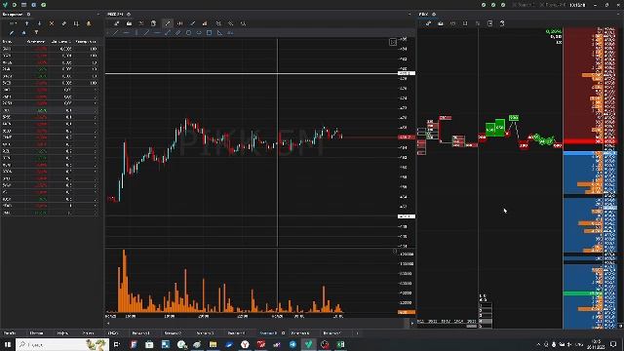Viewport: 624px width, 351px height.
Task: Sort by the second watchlist column header
Action: tap(36, 41)
